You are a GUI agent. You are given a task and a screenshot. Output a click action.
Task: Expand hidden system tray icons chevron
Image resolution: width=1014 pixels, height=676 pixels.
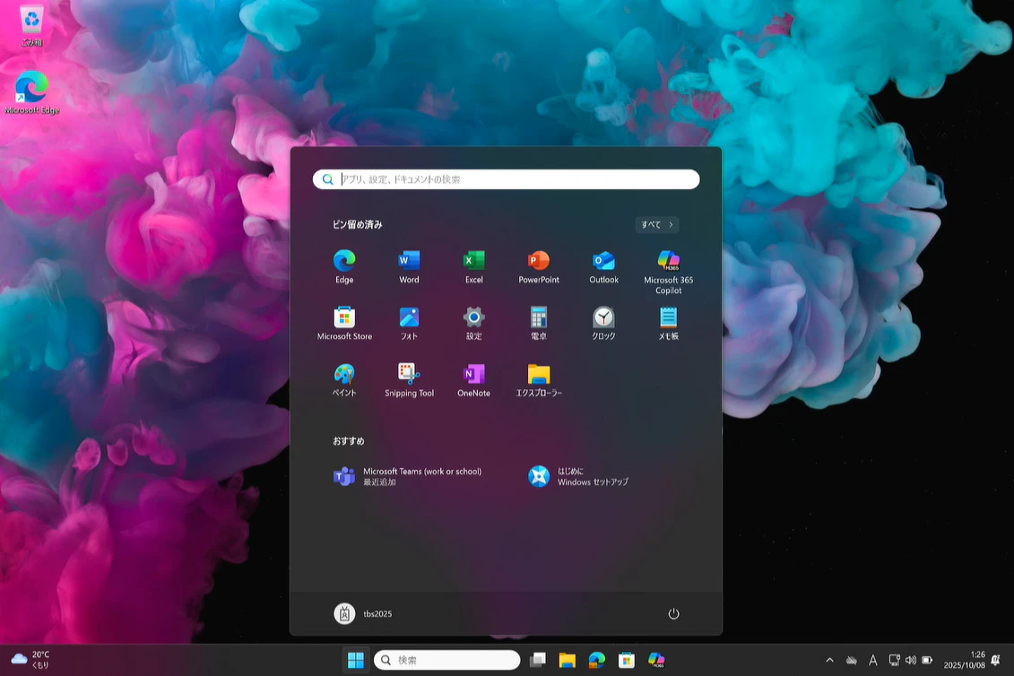[x=829, y=660]
